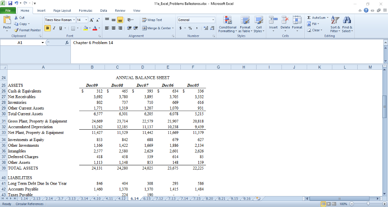Toggle Center horizontal alignment
This screenshot has height=207, width=388.
(113, 28)
